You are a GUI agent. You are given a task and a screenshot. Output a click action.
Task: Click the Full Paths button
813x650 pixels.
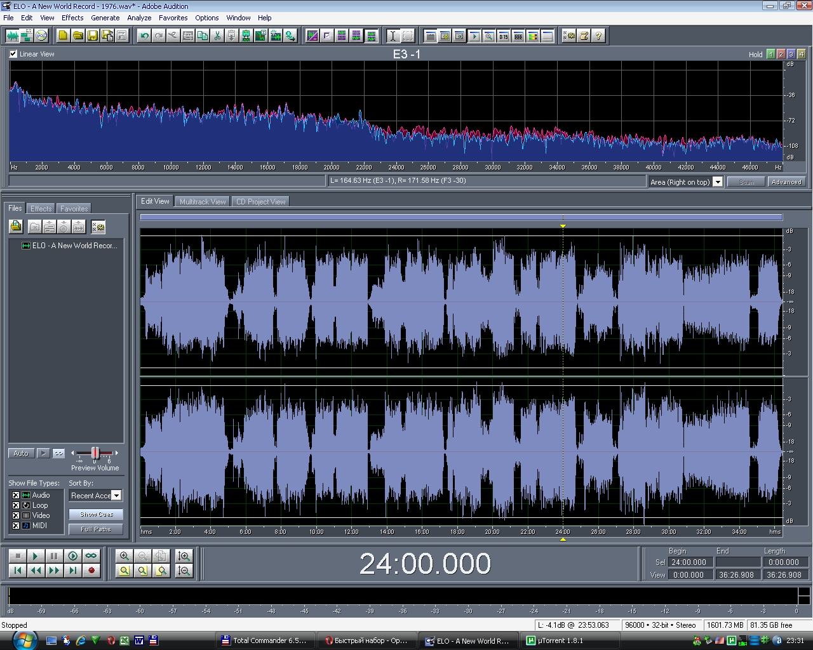(x=96, y=529)
